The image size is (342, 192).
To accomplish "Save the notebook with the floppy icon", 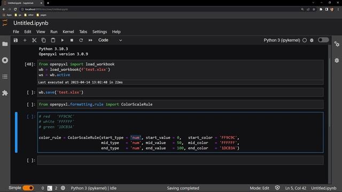I will (15, 41).
